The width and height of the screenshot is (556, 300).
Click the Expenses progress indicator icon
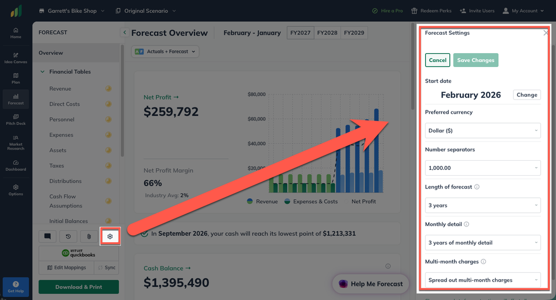[x=108, y=135]
